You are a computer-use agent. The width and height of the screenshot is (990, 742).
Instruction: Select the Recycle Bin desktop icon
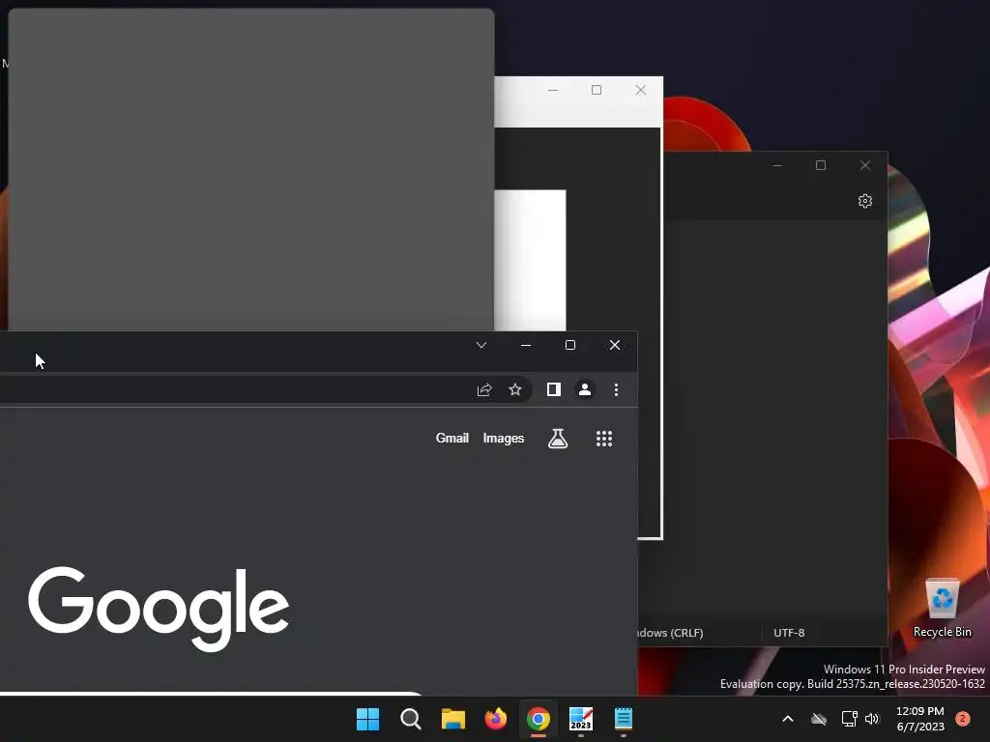pyautogui.click(x=942, y=608)
